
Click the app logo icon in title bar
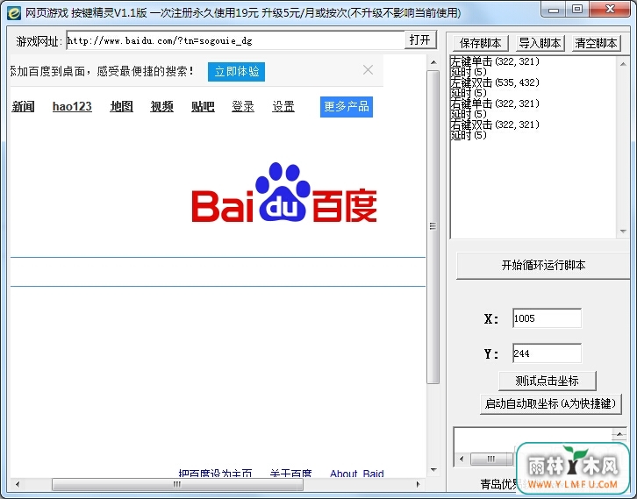pyautogui.click(x=14, y=13)
